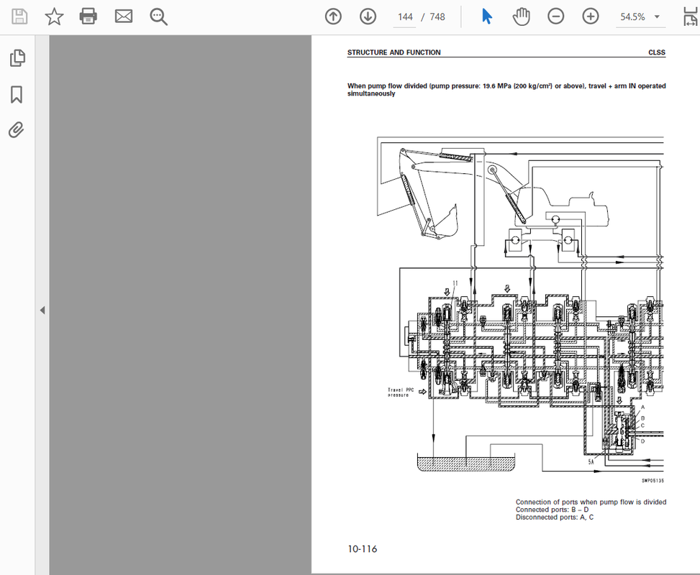700x575 pixels.
Task: Choose the Selection arrow tool
Action: coord(486,17)
